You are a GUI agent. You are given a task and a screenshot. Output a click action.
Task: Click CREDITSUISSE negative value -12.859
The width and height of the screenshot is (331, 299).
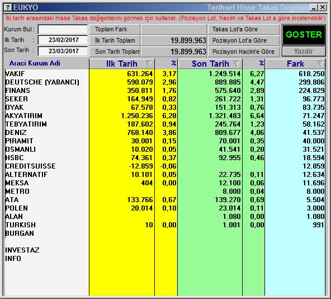141,166
